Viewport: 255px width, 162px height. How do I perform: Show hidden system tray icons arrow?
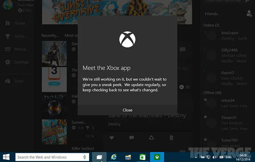click(196, 157)
